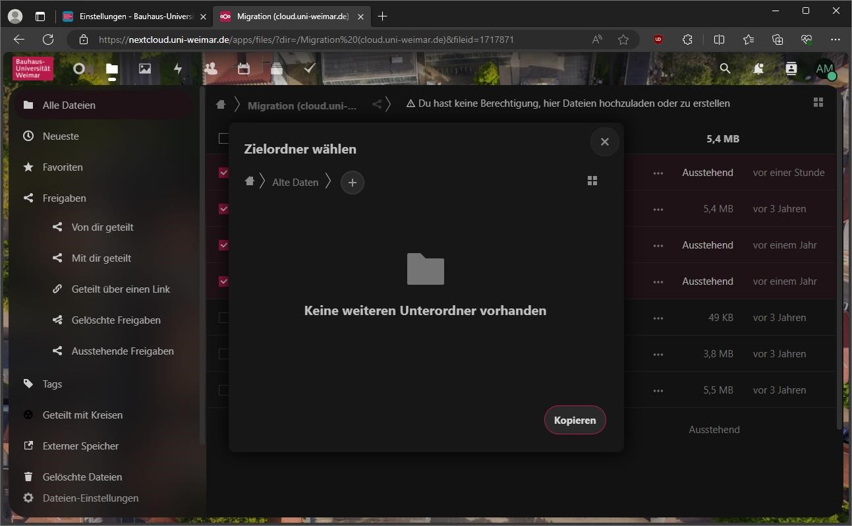Open the Activity lightning bolt icon
Viewport: 852px width, 526px height.
178,69
